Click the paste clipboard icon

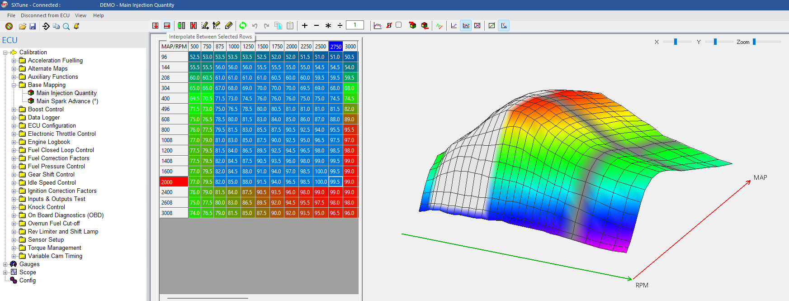point(290,25)
